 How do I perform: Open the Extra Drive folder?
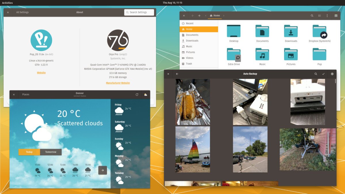pos(234,54)
